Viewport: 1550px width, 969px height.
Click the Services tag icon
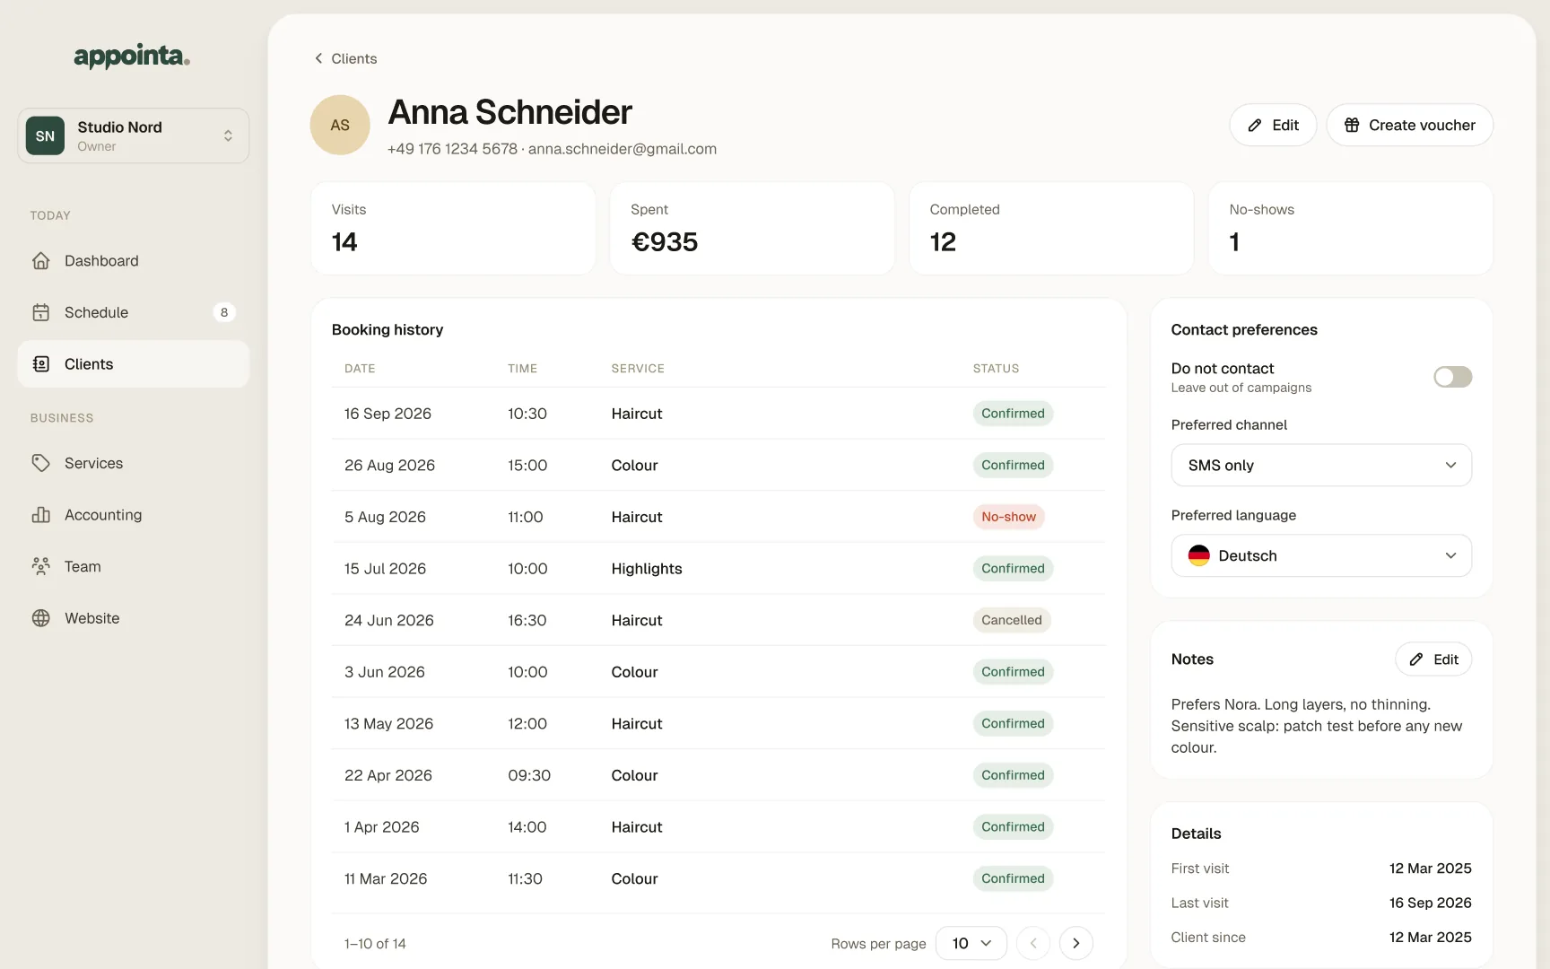tap(41, 463)
